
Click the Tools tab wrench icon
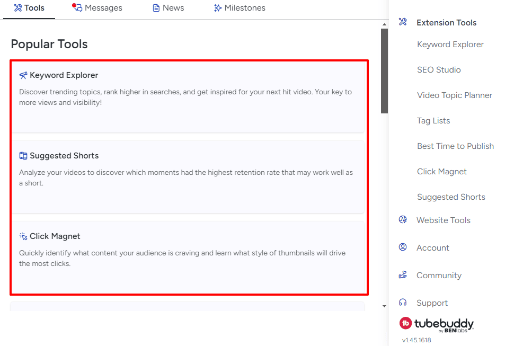pyautogui.click(x=18, y=8)
